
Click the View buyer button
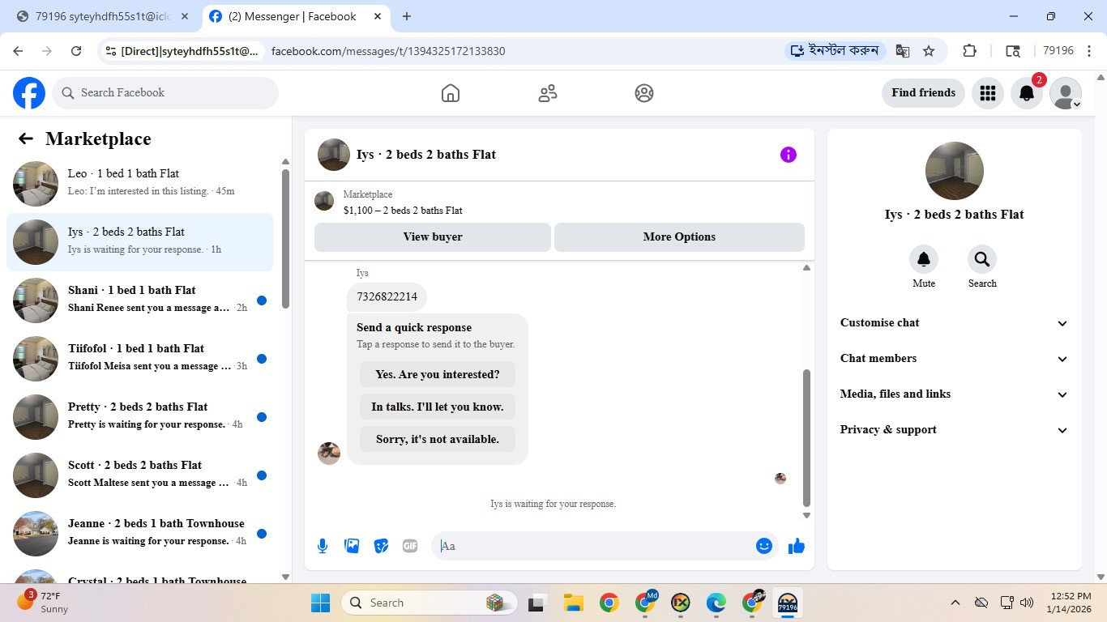point(433,237)
